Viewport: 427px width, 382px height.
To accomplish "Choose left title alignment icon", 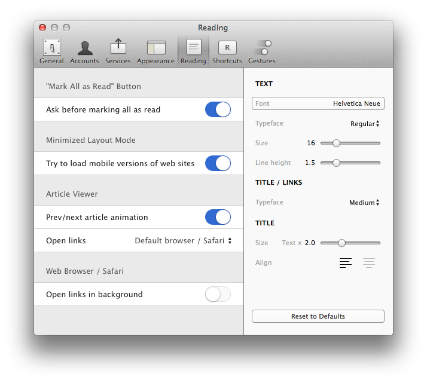I will (x=346, y=263).
